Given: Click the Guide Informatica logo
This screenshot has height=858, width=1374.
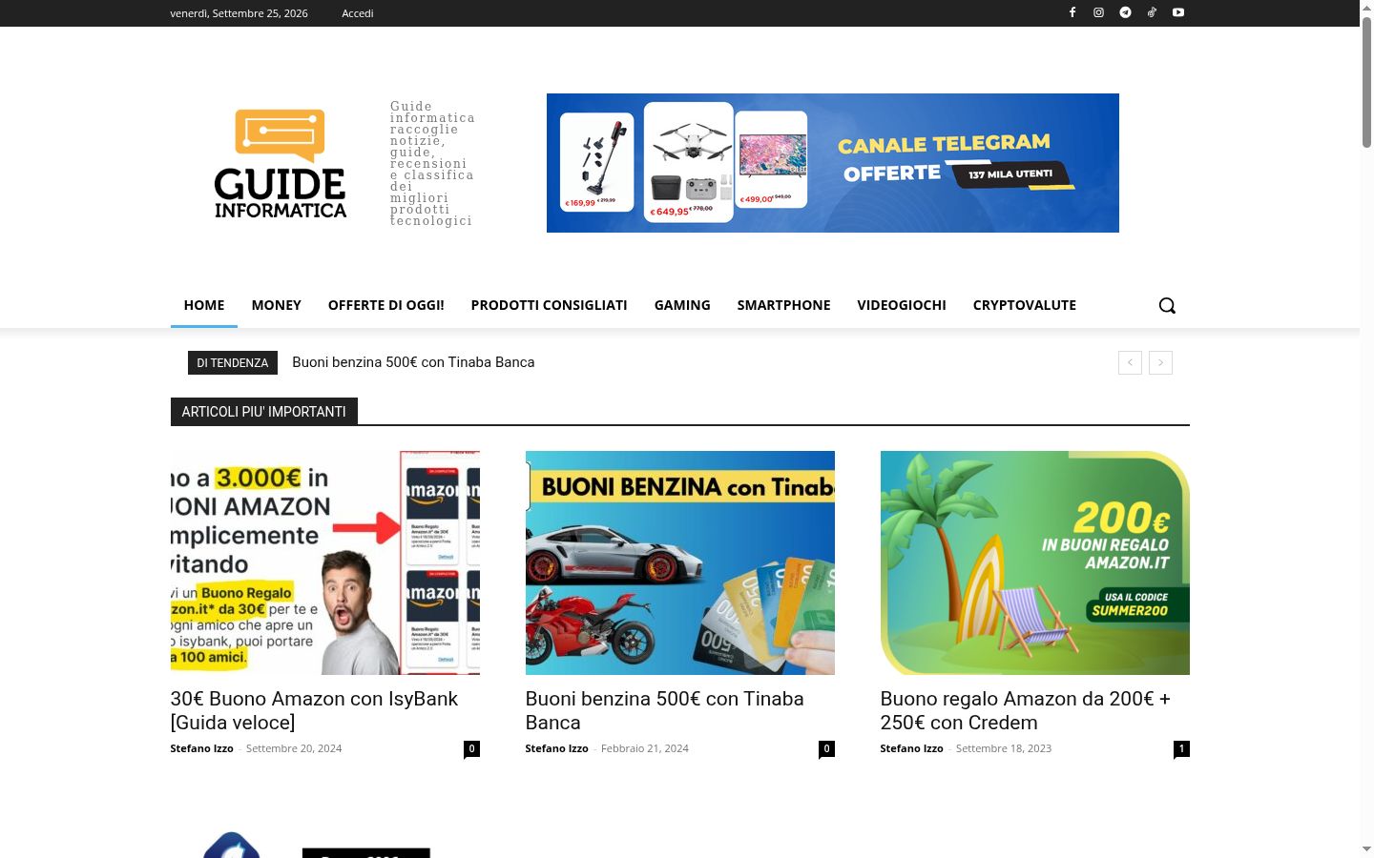Looking at the screenshot, I should 281,163.
